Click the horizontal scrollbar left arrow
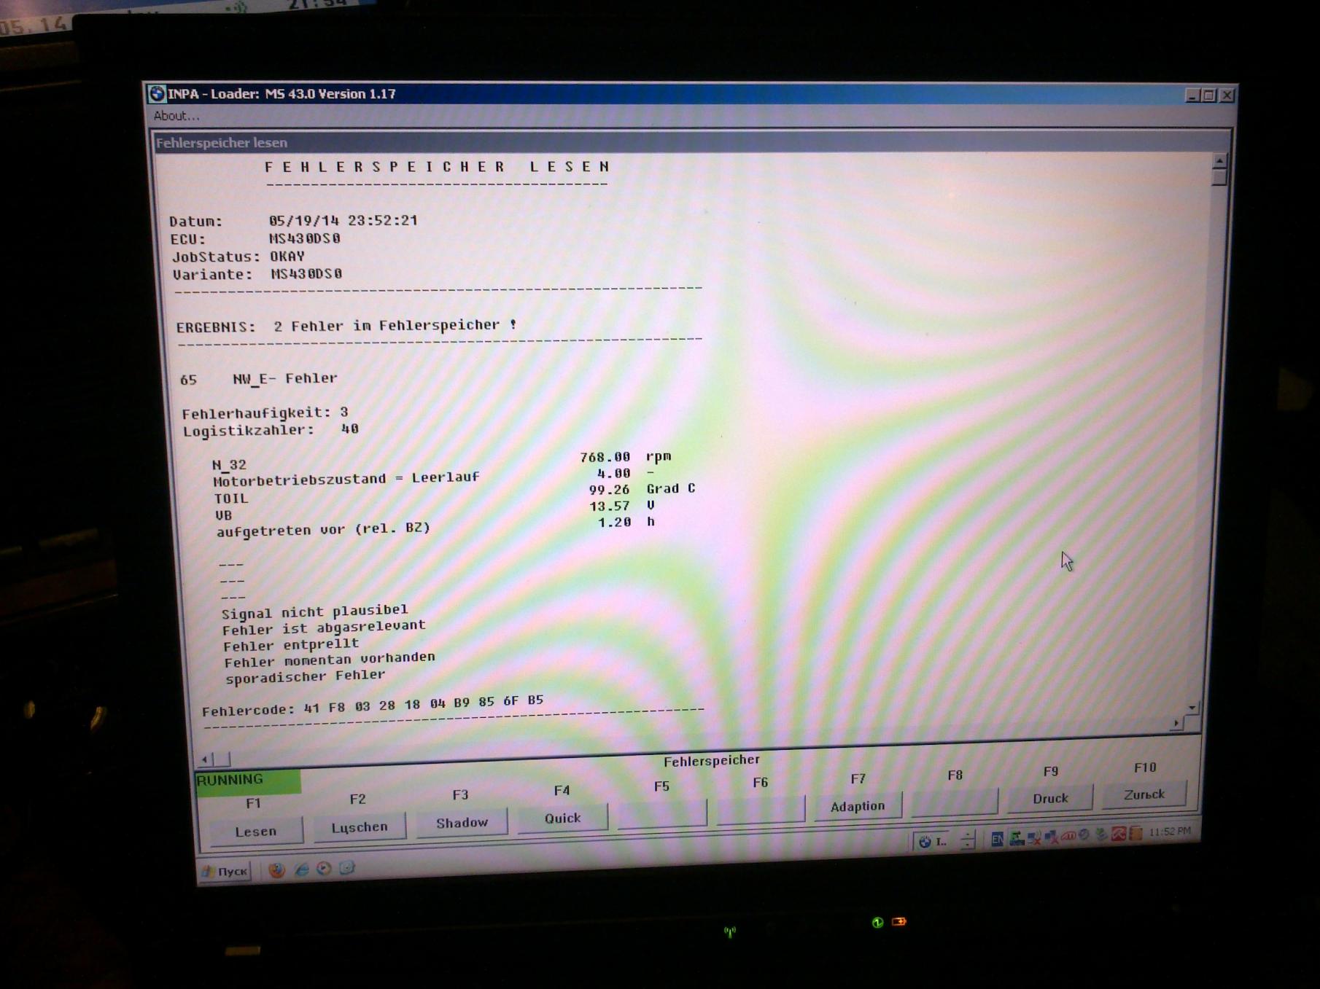The width and height of the screenshot is (1320, 989). (x=205, y=759)
